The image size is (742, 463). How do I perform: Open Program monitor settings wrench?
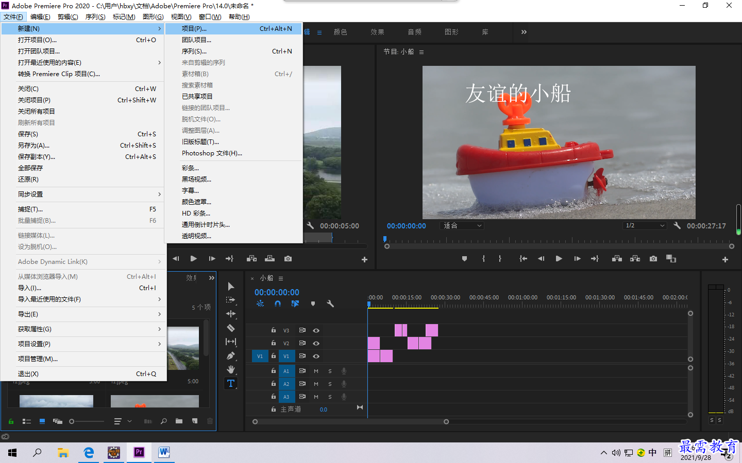(x=677, y=226)
